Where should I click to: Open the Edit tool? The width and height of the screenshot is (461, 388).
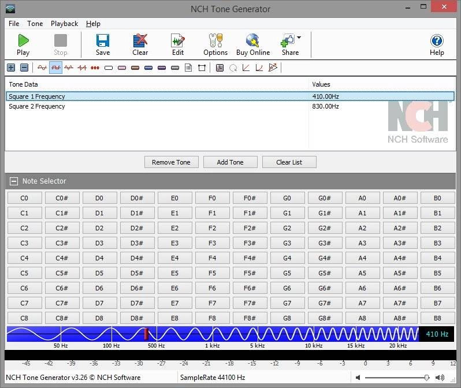(x=178, y=44)
